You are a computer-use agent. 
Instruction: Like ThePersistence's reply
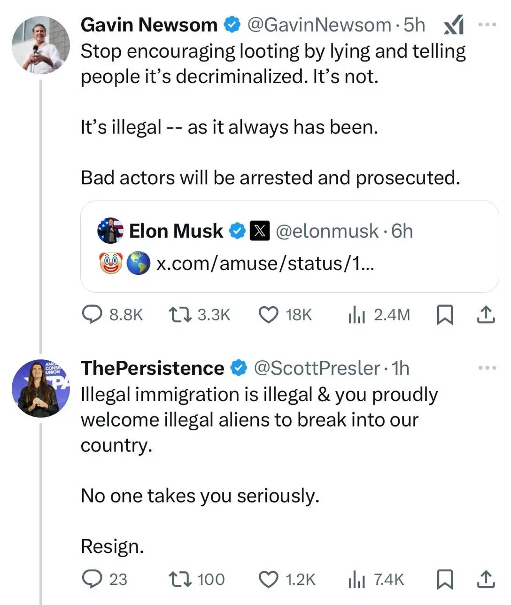pos(269,579)
